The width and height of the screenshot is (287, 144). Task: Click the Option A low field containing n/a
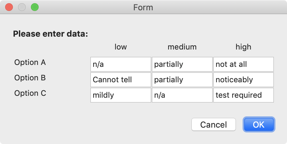pyautogui.click(x=121, y=64)
